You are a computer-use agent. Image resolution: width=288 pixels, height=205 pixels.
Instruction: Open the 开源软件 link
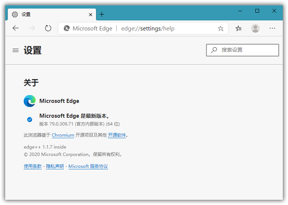tap(117, 135)
